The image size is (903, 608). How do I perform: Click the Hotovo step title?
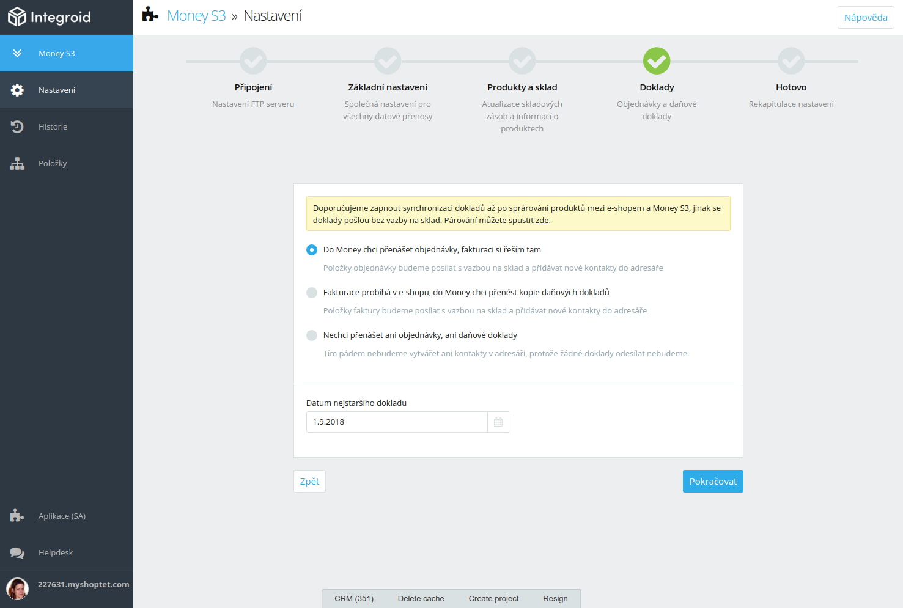click(791, 87)
